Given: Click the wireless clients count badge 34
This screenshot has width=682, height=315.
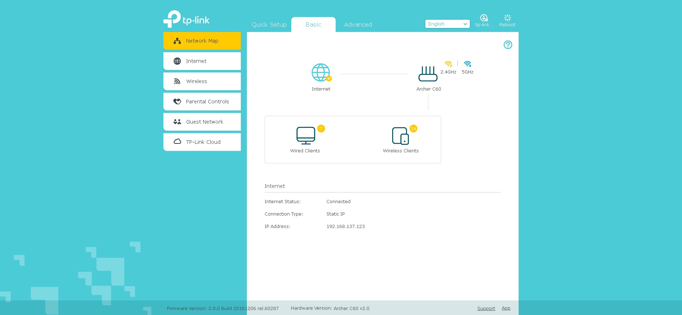Looking at the screenshot, I should 413,129.
